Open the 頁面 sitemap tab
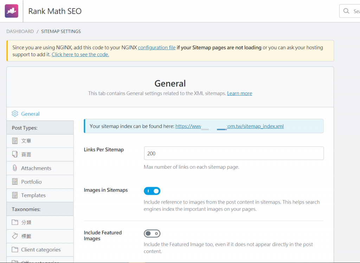Image resolution: width=360 pixels, height=263 pixels. [40, 154]
